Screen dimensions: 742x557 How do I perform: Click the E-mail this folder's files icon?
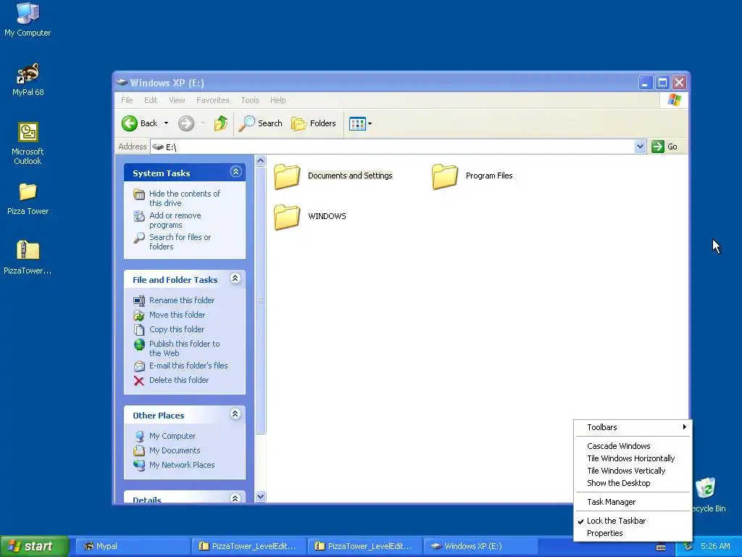(139, 366)
